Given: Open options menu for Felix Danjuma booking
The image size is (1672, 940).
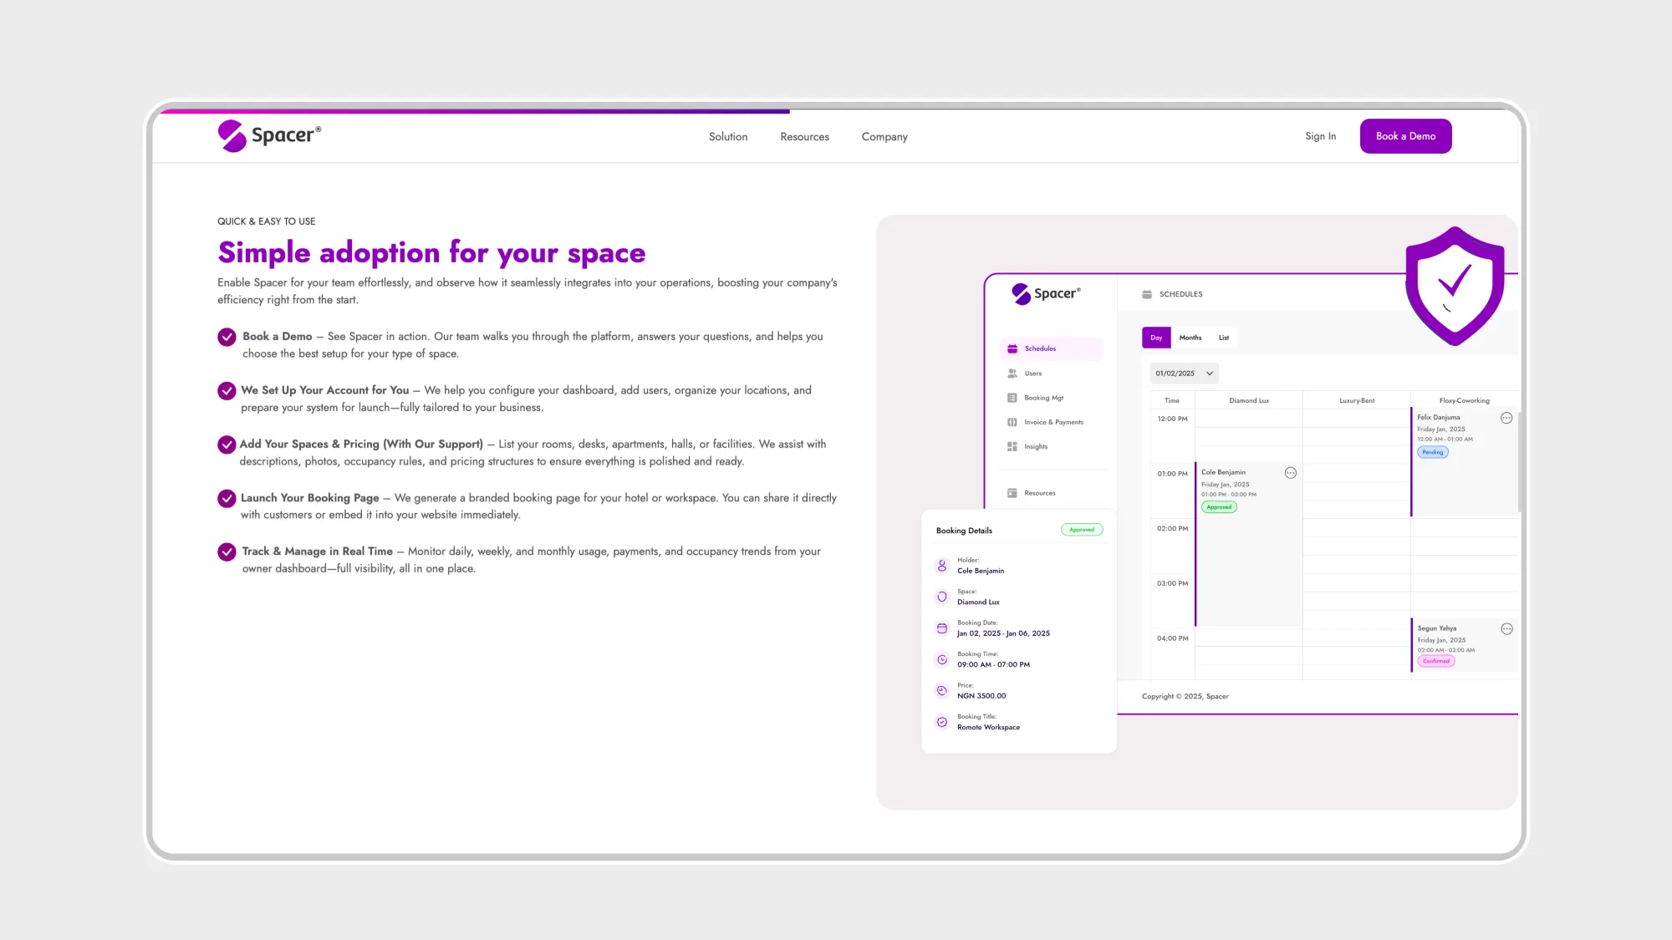Looking at the screenshot, I should click(1506, 418).
